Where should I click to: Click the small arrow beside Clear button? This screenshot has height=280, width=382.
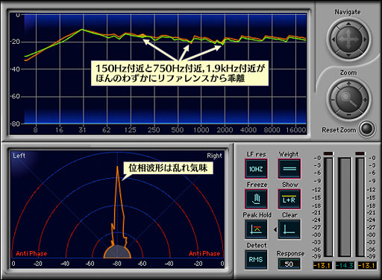pyautogui.click(x=275, y=229)
